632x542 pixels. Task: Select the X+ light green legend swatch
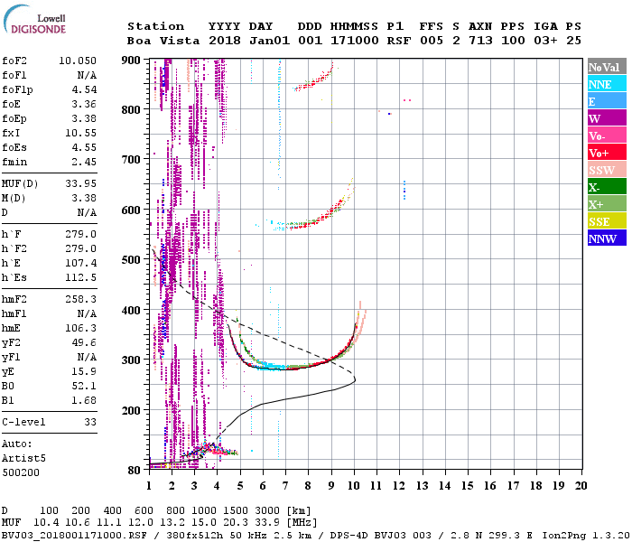click(x=607, y=204)
